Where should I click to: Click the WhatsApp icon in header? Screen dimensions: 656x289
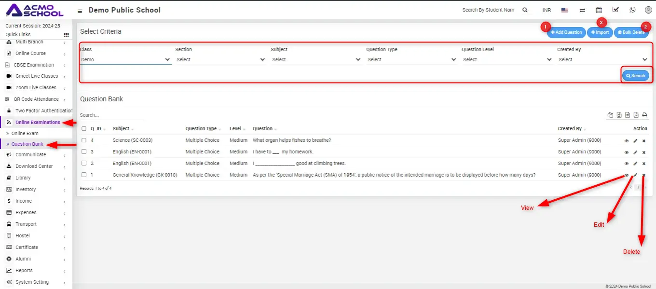click(x=632, y=10)
